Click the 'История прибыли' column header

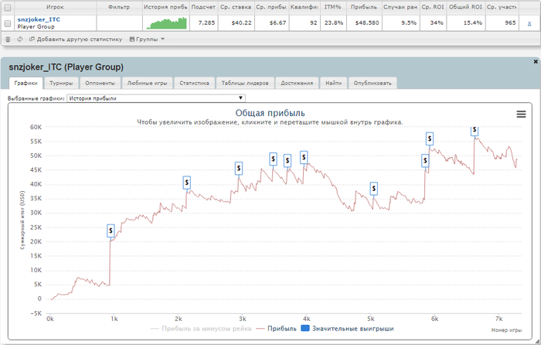click(x=165, y=7)
